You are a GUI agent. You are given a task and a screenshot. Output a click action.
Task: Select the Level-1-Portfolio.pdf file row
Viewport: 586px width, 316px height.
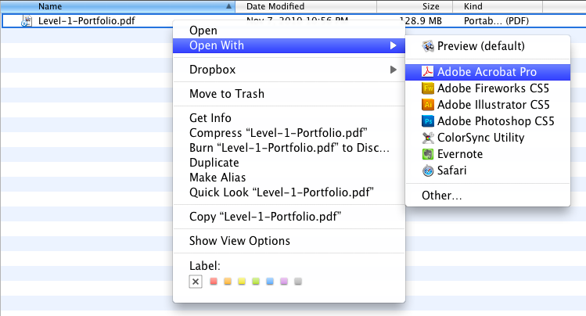(x=86, y=21)
